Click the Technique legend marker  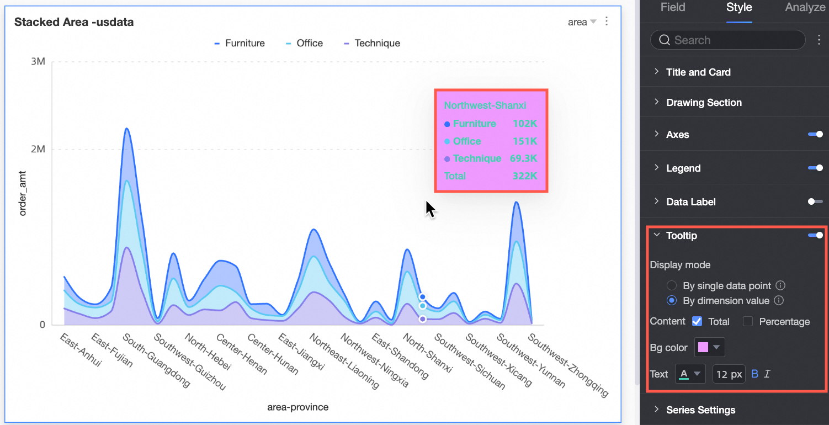coord(347,43)
